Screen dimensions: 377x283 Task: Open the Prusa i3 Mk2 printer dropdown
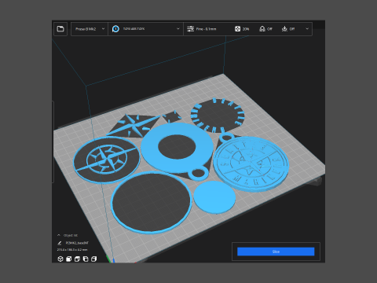coord(90,29)
